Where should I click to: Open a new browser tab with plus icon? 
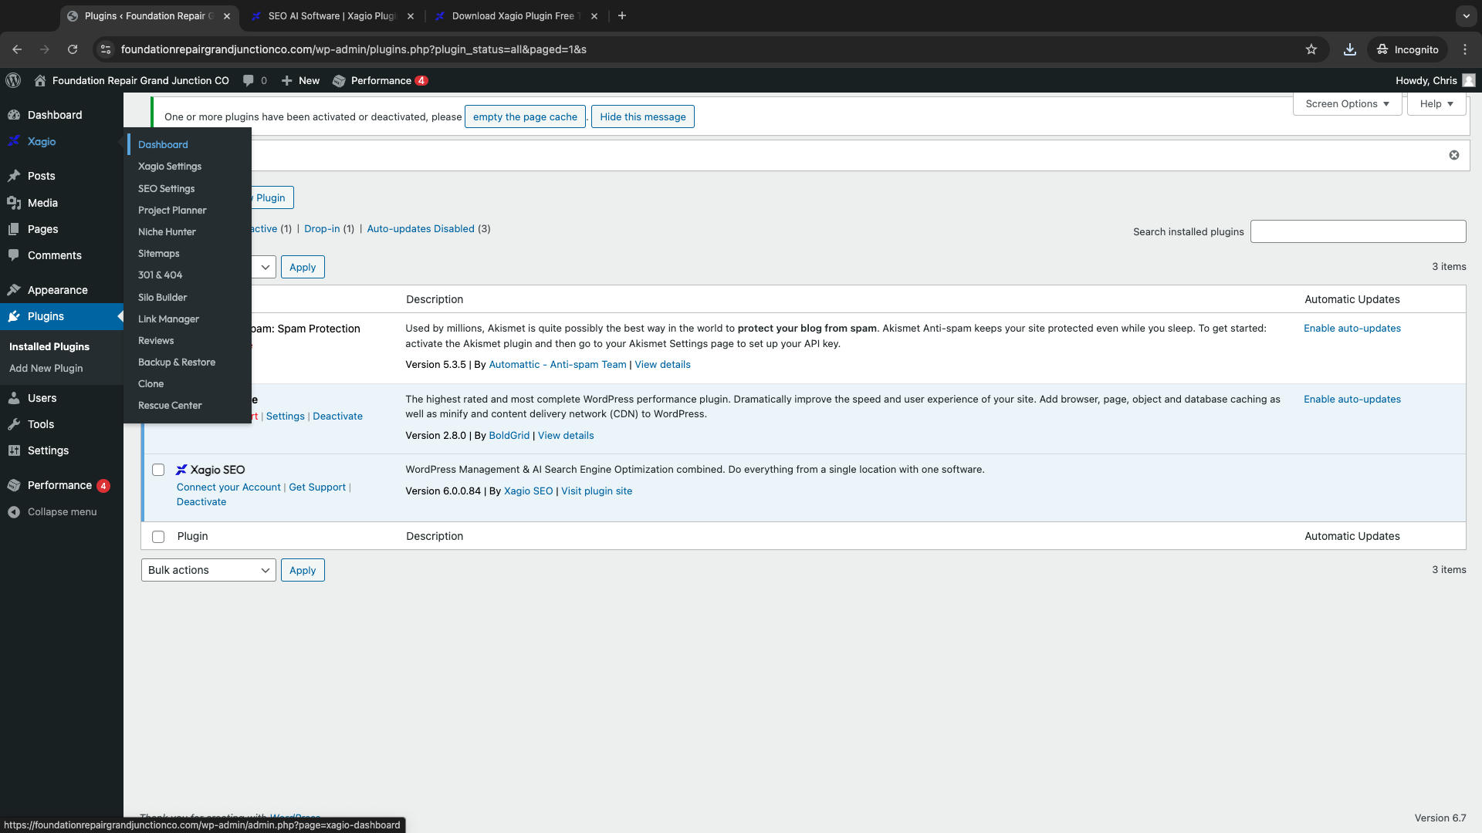click(x=622, y=15)
